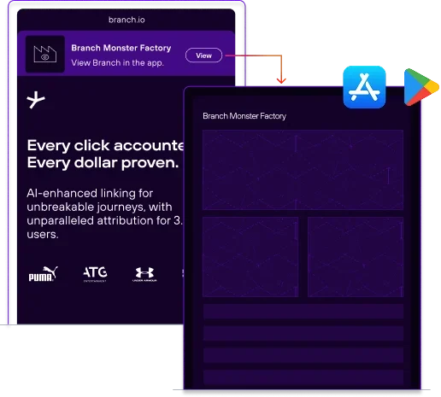Click the app screen title 'Branch Monster Factory'
The width and height of the screenshot is (441, 397).
pyautogui.click(x=244, y=116)
